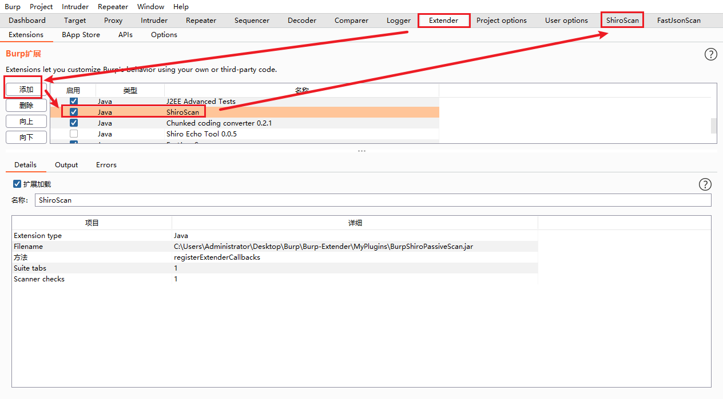Open the Comparer tab
This screenshot has height=399, width=723.
click(x=351, y=21)
